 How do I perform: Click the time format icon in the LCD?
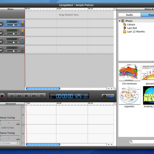[x=51, y=97]
